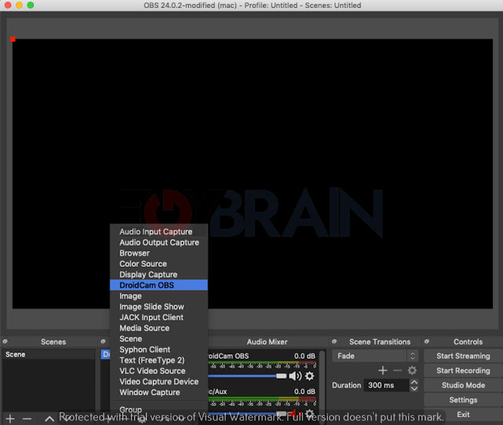Select Color Source in menu
Screen dimensions: 503x425
point(159,264)
